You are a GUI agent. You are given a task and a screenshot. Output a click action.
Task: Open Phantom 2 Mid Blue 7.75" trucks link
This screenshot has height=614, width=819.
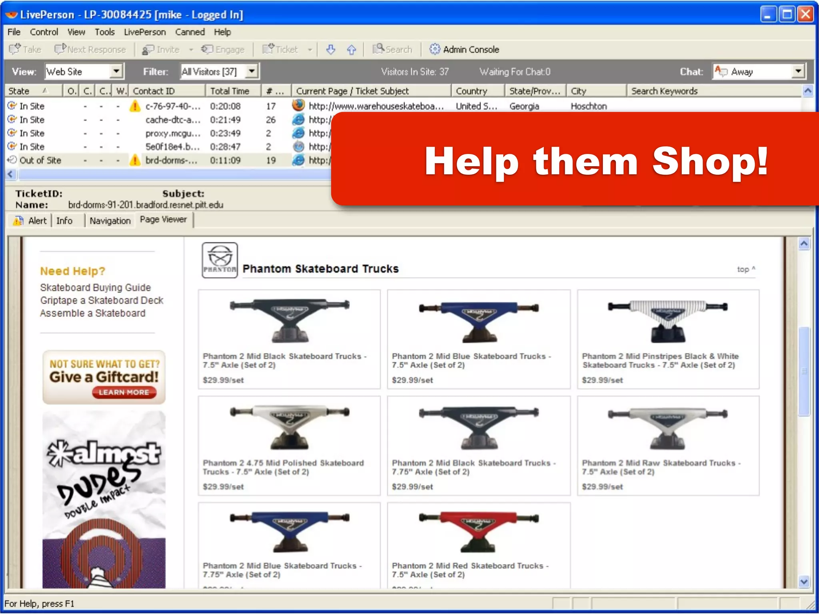click(x=282, y=570)
